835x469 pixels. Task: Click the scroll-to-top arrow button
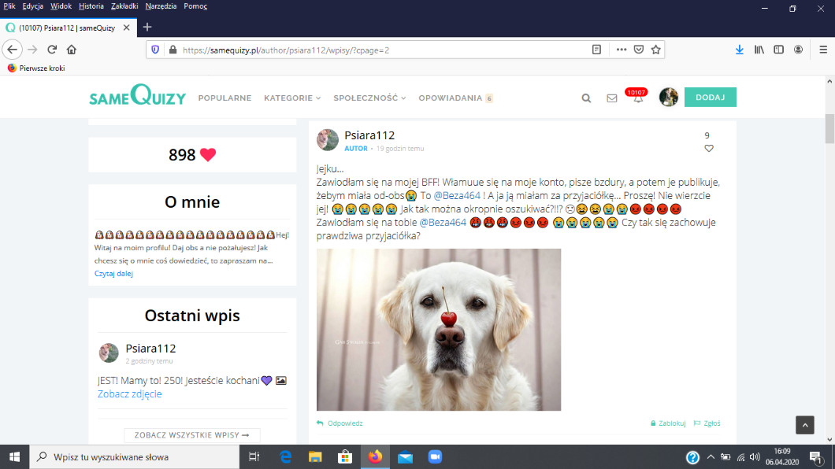click(804, 425)
